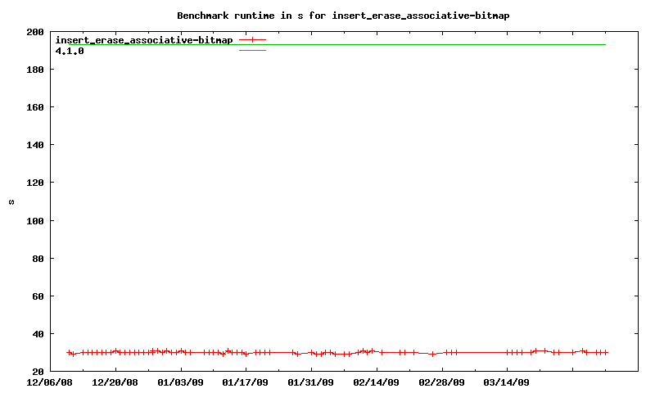The height and width of the screenshot is (393, 655).
Task: Select the 4.1.0 legend label
Action: tap(70, 51)
